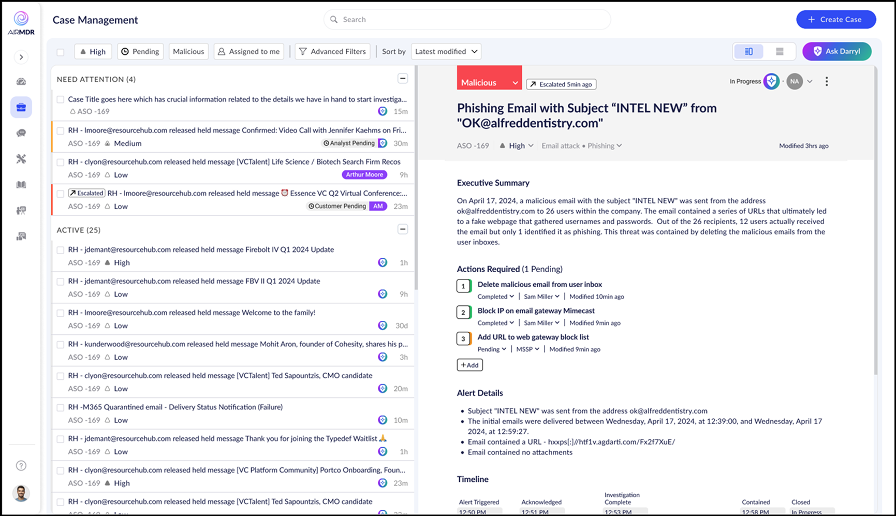
Task: Check the Firebolt IV Q1 2024 Update case
Action: point(61,250)
